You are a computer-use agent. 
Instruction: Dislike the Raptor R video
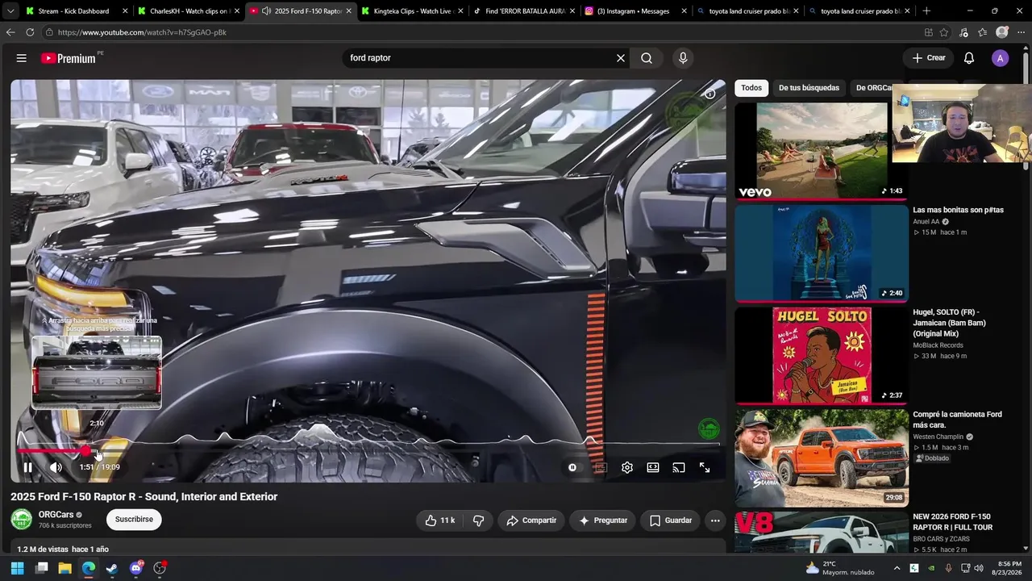pyautogui.click(x=478, y=520)
